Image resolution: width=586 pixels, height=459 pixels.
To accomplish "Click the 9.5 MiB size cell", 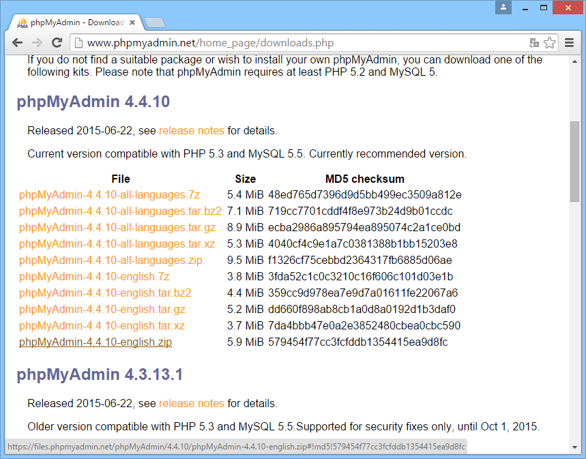I will click(245, 260).
